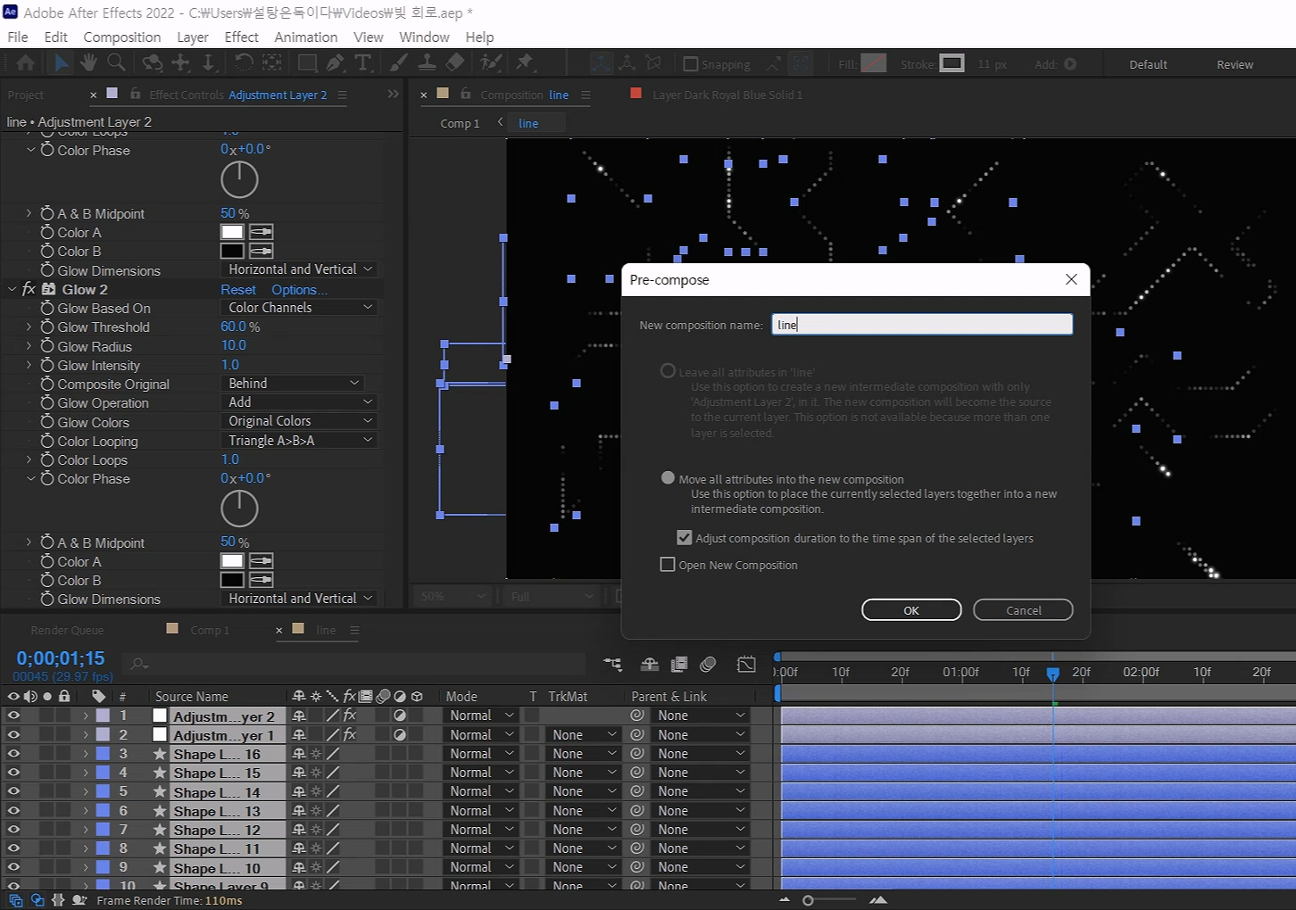Image resolution: width=1296 pixels, height=910 pixels.
Task: Click the Color B eyedropper in Glow 2
Action: [261, 580]
